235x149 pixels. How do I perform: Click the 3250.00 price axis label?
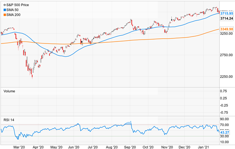(x=226, y=33)
